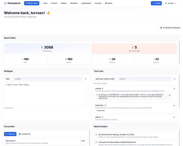
Task: Switch to the Untitled notepad tab
Action: tap(18, 79)
